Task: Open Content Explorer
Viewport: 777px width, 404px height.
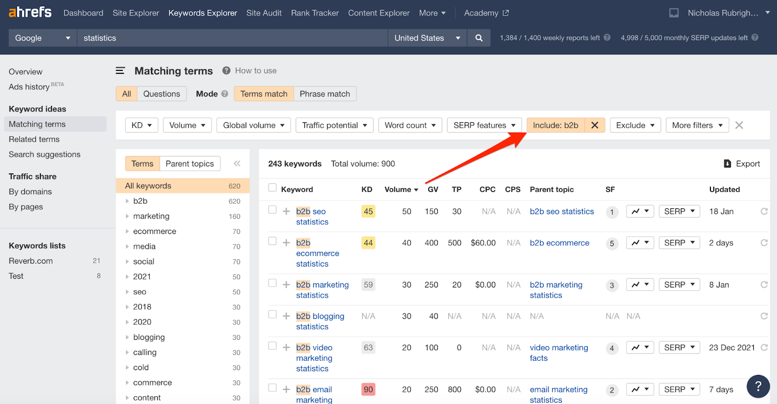Action: tap(379, 13)
